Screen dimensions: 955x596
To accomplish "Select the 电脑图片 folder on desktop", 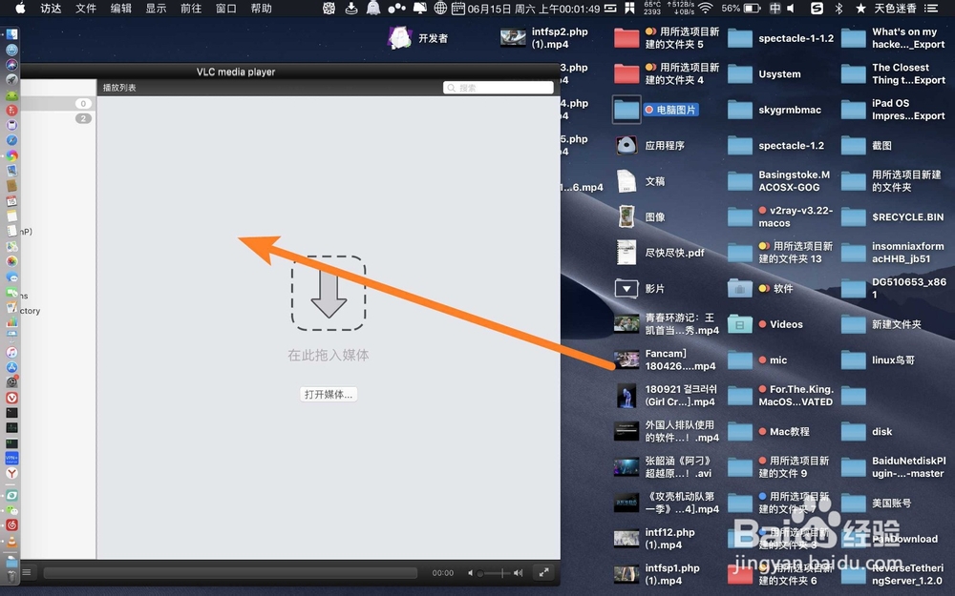I will coord(655,110).
